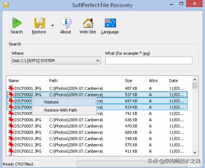Start scan with the green Search icon
This screenshot has width=205, height=168.
17,23
